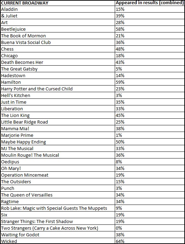This screenshot has height=244, width=185.
Task: Select the Beetlejuice 58% cell
Action: click(150, 29)
